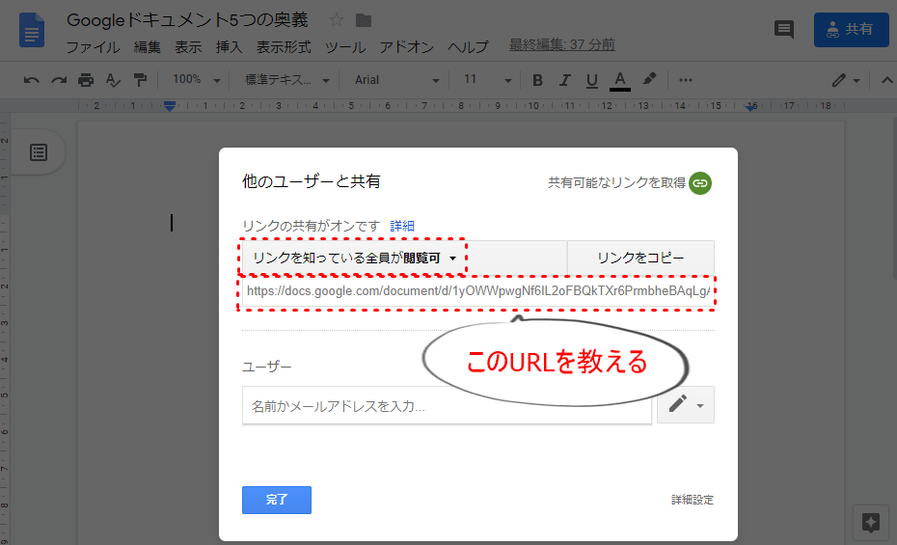
Task: Open the comment history icon
Action: [784, 30]
